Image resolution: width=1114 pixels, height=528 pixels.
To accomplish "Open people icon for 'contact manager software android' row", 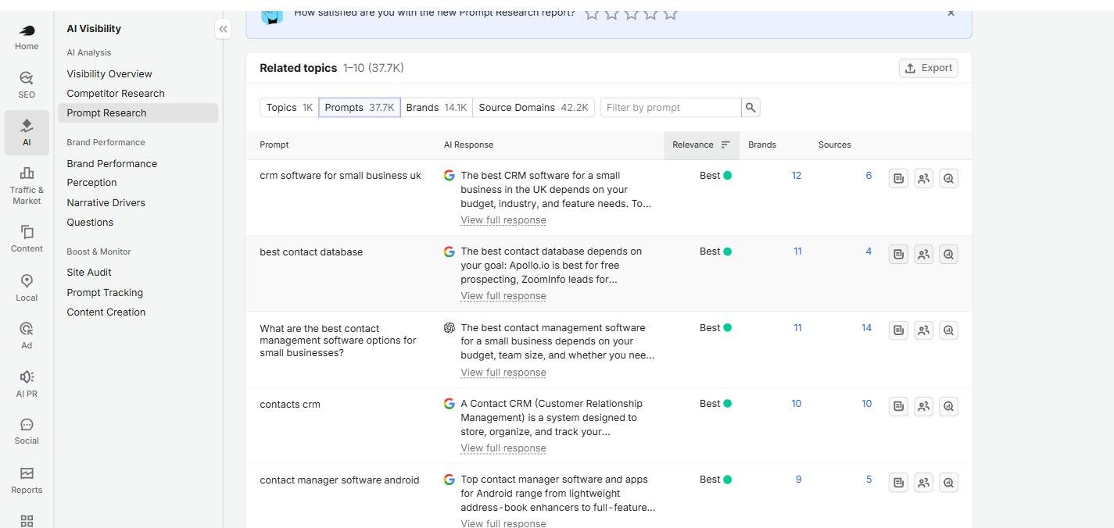I will point(923,483).
